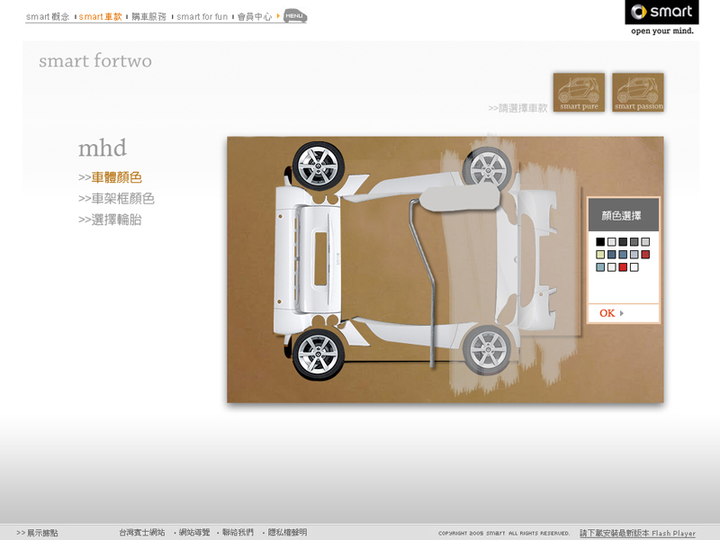Viewport: 720px width, 540px height.
Task: Pick the light teal-blue color swatch
Action: click(600, 267)
